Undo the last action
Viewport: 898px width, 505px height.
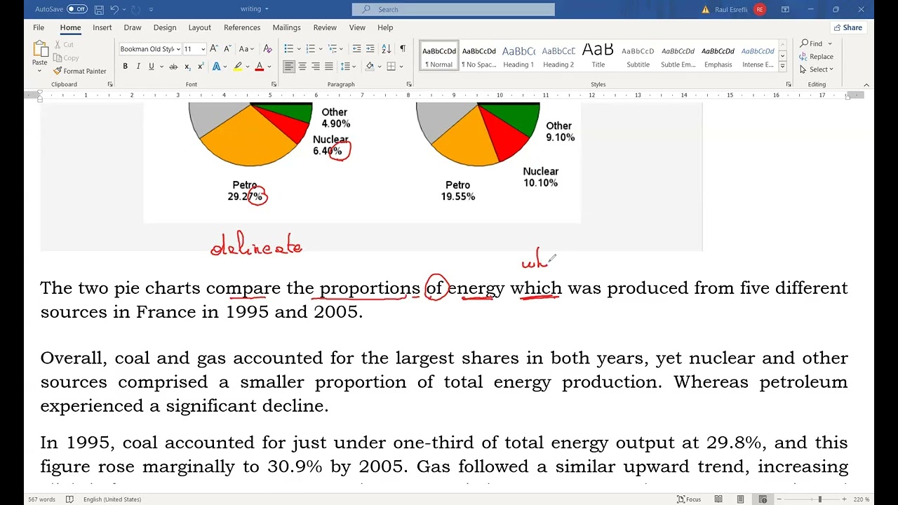pyautogui.click(x=114, y=9)
